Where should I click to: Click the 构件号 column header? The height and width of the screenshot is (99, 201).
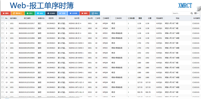(77, 18)
